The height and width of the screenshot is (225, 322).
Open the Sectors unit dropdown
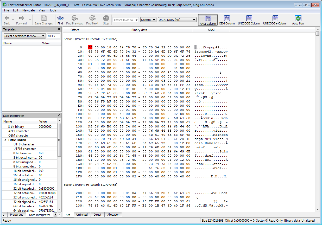(x=148, y=20)
